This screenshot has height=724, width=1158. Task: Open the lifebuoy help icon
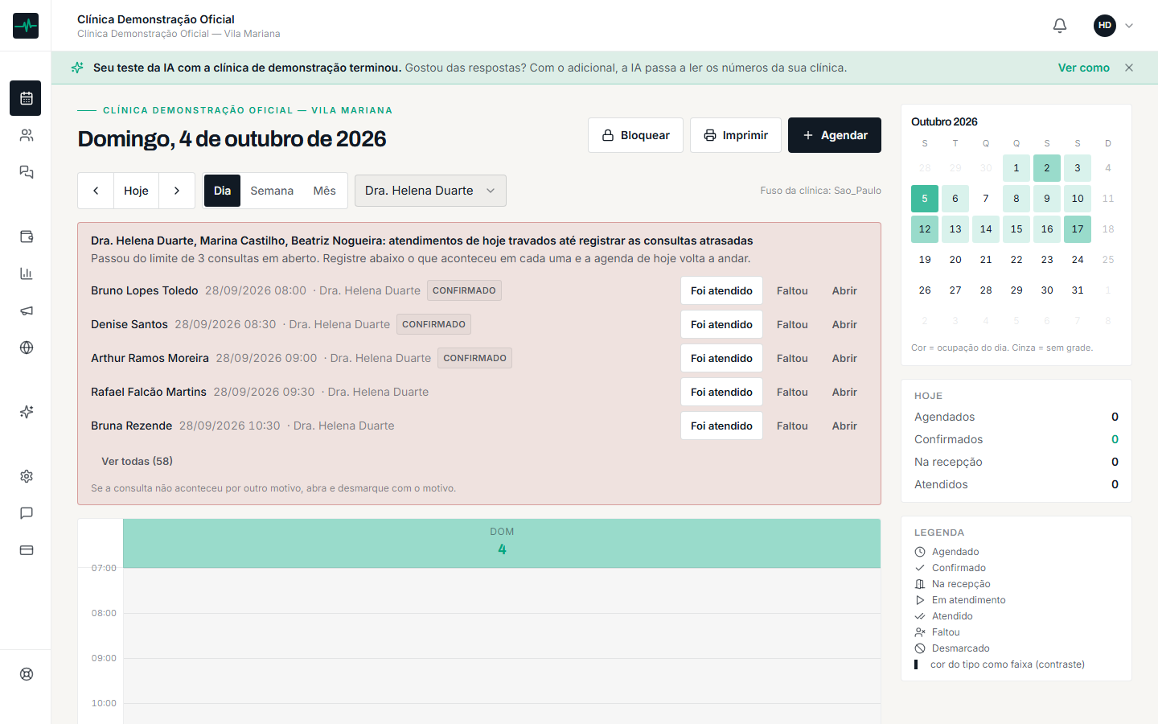tap(27, 674)
